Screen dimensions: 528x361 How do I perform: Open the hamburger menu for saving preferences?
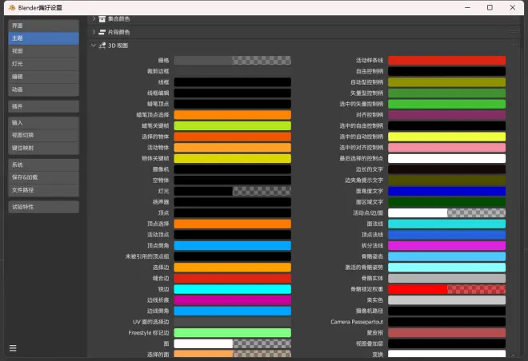click(13, 348)
